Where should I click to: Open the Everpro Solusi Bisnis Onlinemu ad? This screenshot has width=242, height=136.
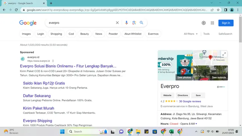68,66
